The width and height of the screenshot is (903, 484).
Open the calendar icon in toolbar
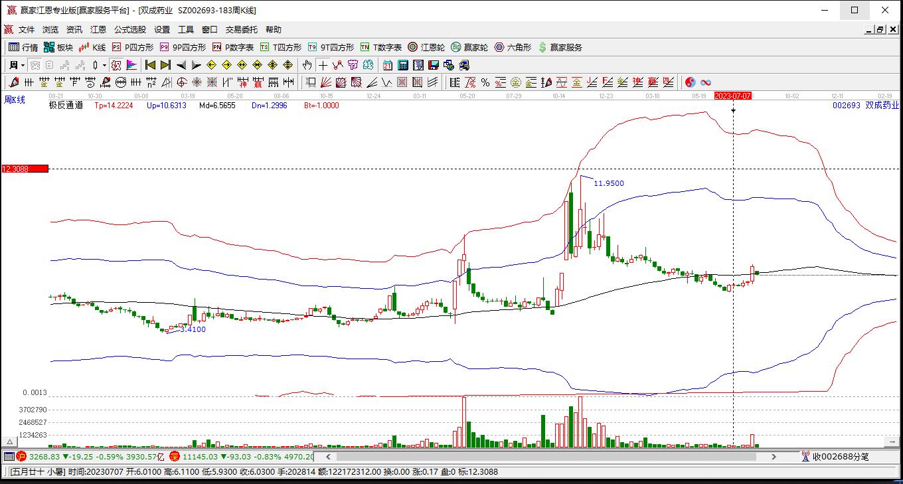pos(388,65)
